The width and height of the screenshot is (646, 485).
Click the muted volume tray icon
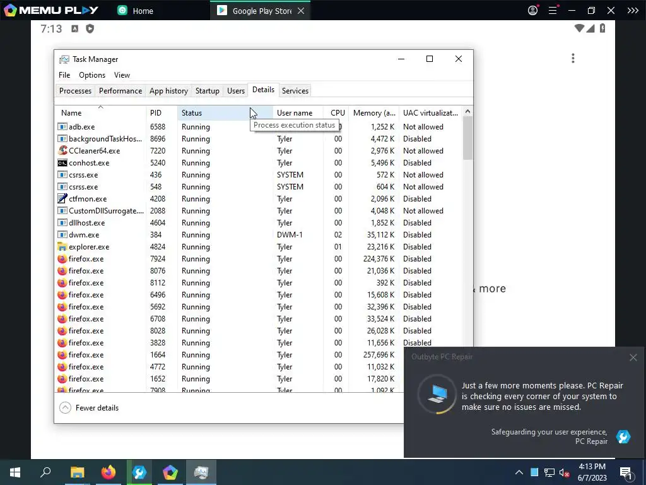(x=565, y=472)
